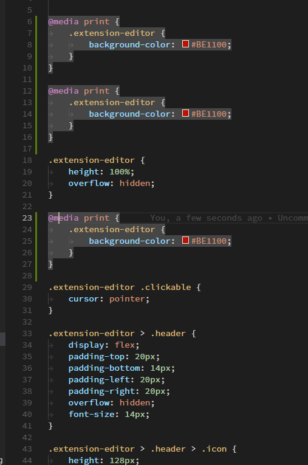Click 'overflow: hidden;' on line 20
308x465 pixels.
(111, 184)
